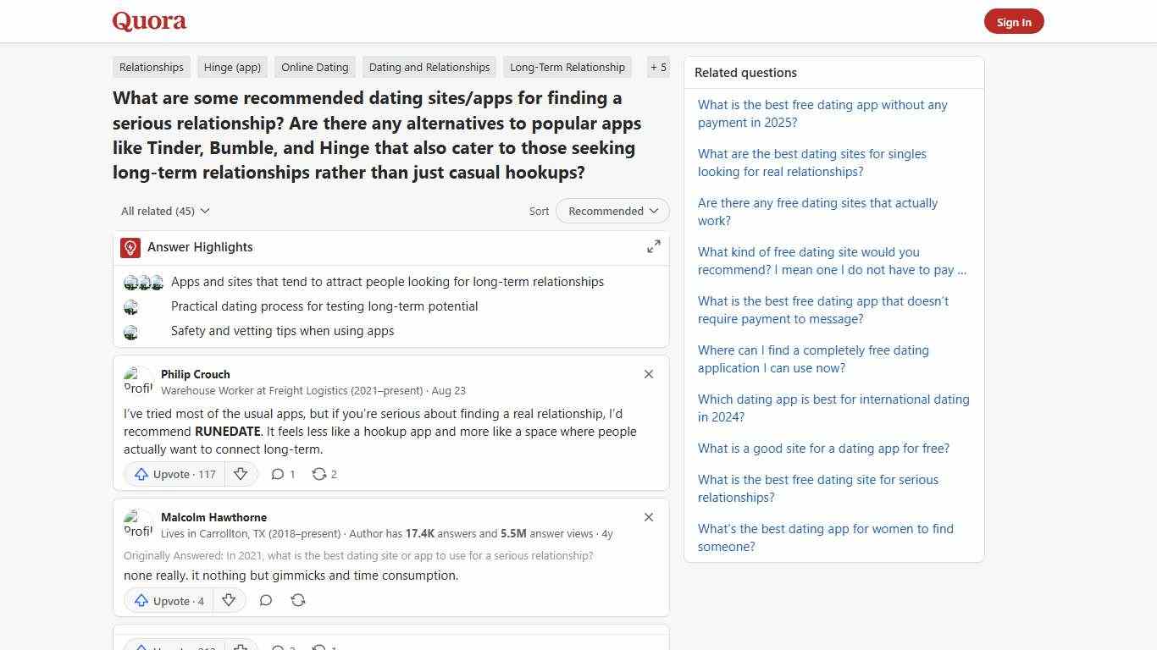Click the Answer Highlights lightbulb icon

pos(130,247)
